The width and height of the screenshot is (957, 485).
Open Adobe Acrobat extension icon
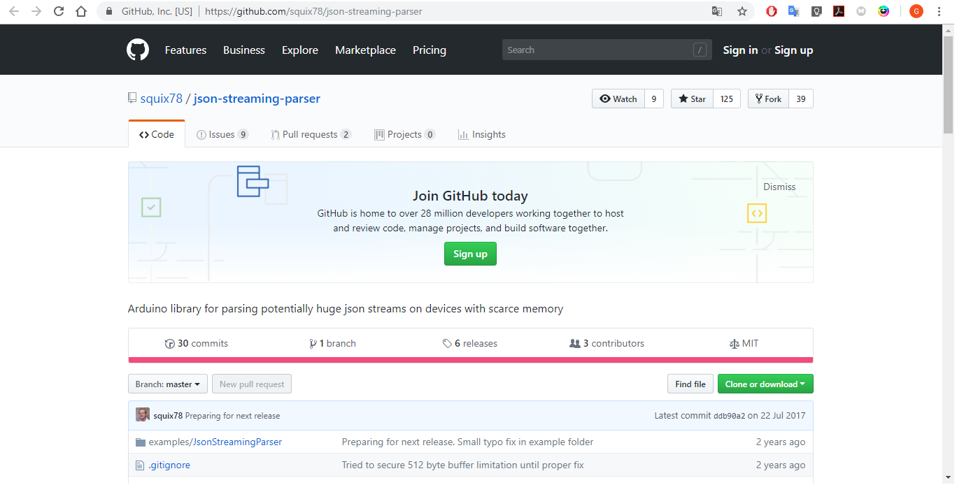point(839,11)
